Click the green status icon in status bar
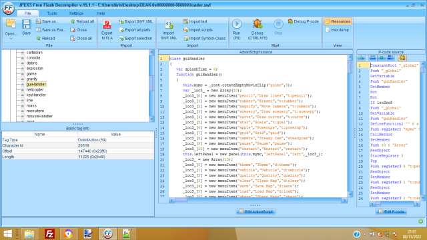 (421, 221)
